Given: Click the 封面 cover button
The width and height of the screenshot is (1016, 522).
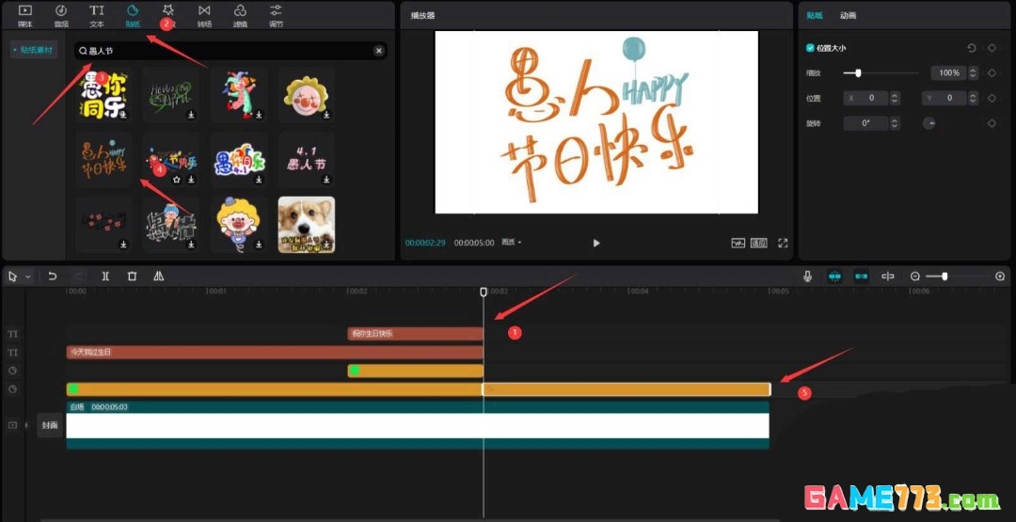Looking at the screenshot, I should [x=50, y=425].
